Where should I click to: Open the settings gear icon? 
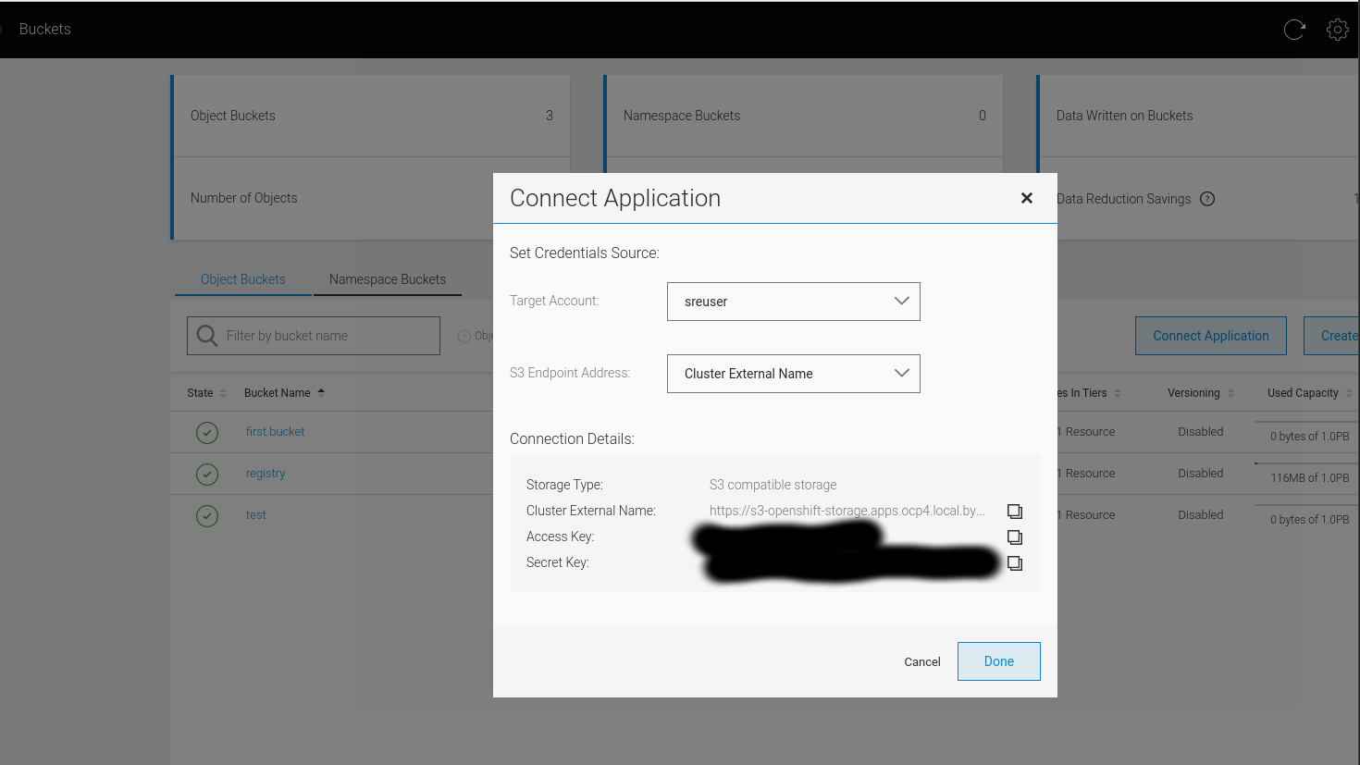[x=1337, y=30]
